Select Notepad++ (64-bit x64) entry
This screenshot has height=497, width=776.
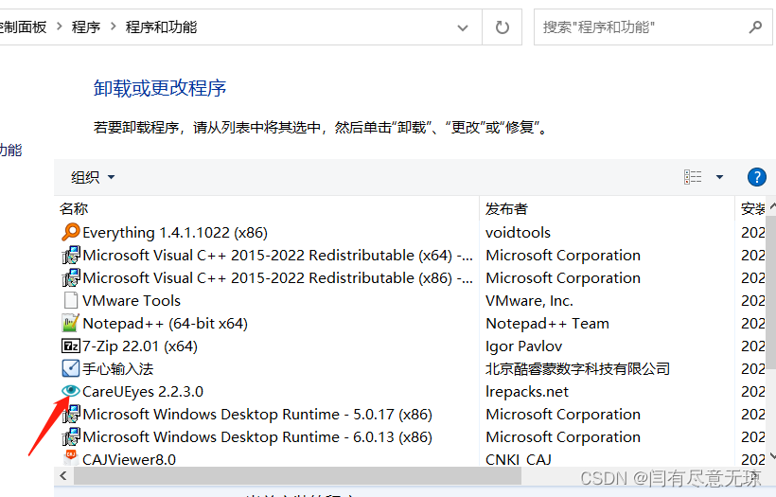click(165, 323)
